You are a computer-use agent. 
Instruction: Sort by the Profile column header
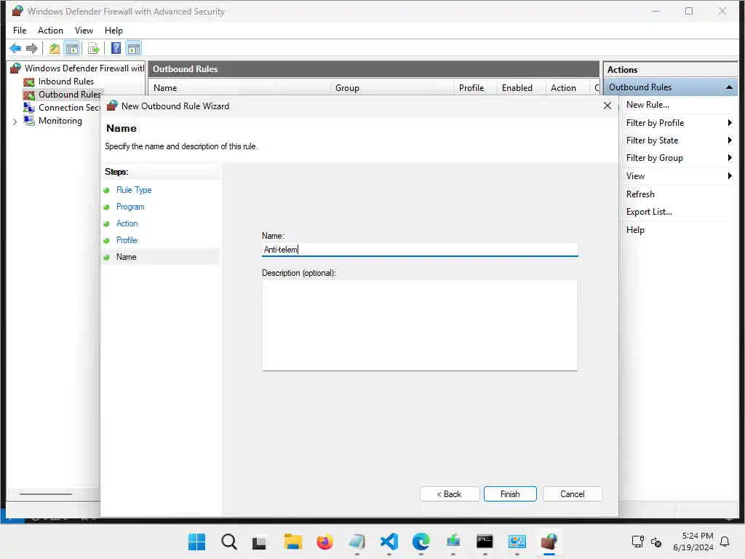point(476,88)
